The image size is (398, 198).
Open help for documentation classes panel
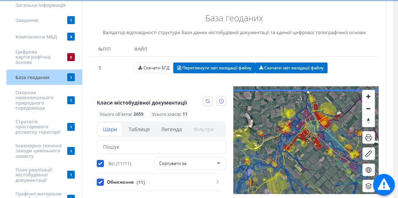[x=221, y=101]
